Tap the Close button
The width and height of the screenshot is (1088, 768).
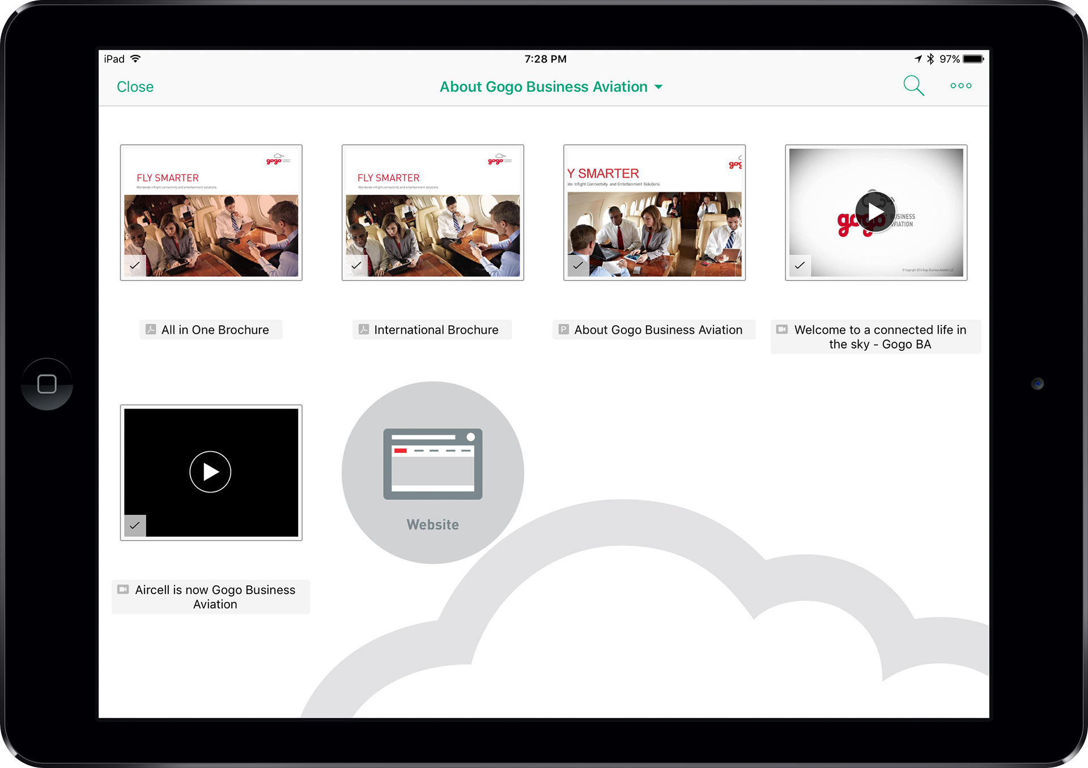click(x=135, y=87)
